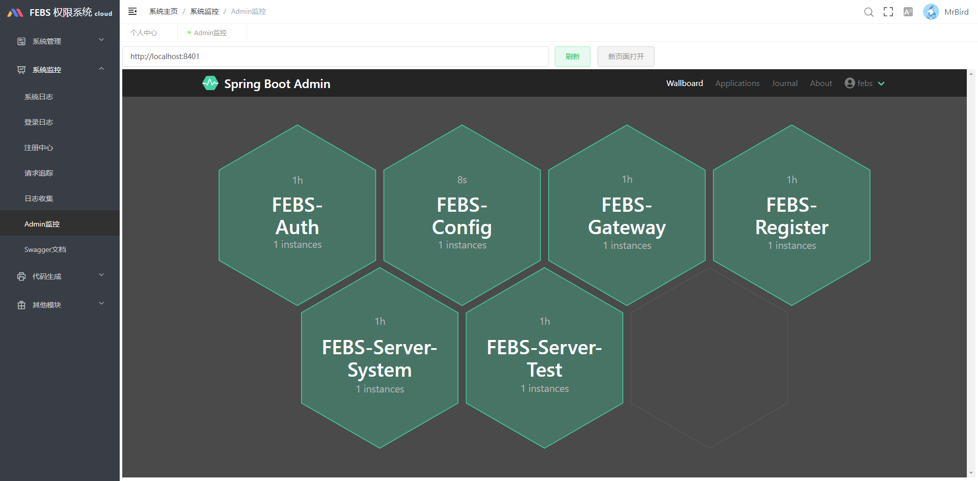Open the FEBS-Server-System hexagon
This screenshot has height=481, width=978.
pyautogui.click(x=379, y=358)
